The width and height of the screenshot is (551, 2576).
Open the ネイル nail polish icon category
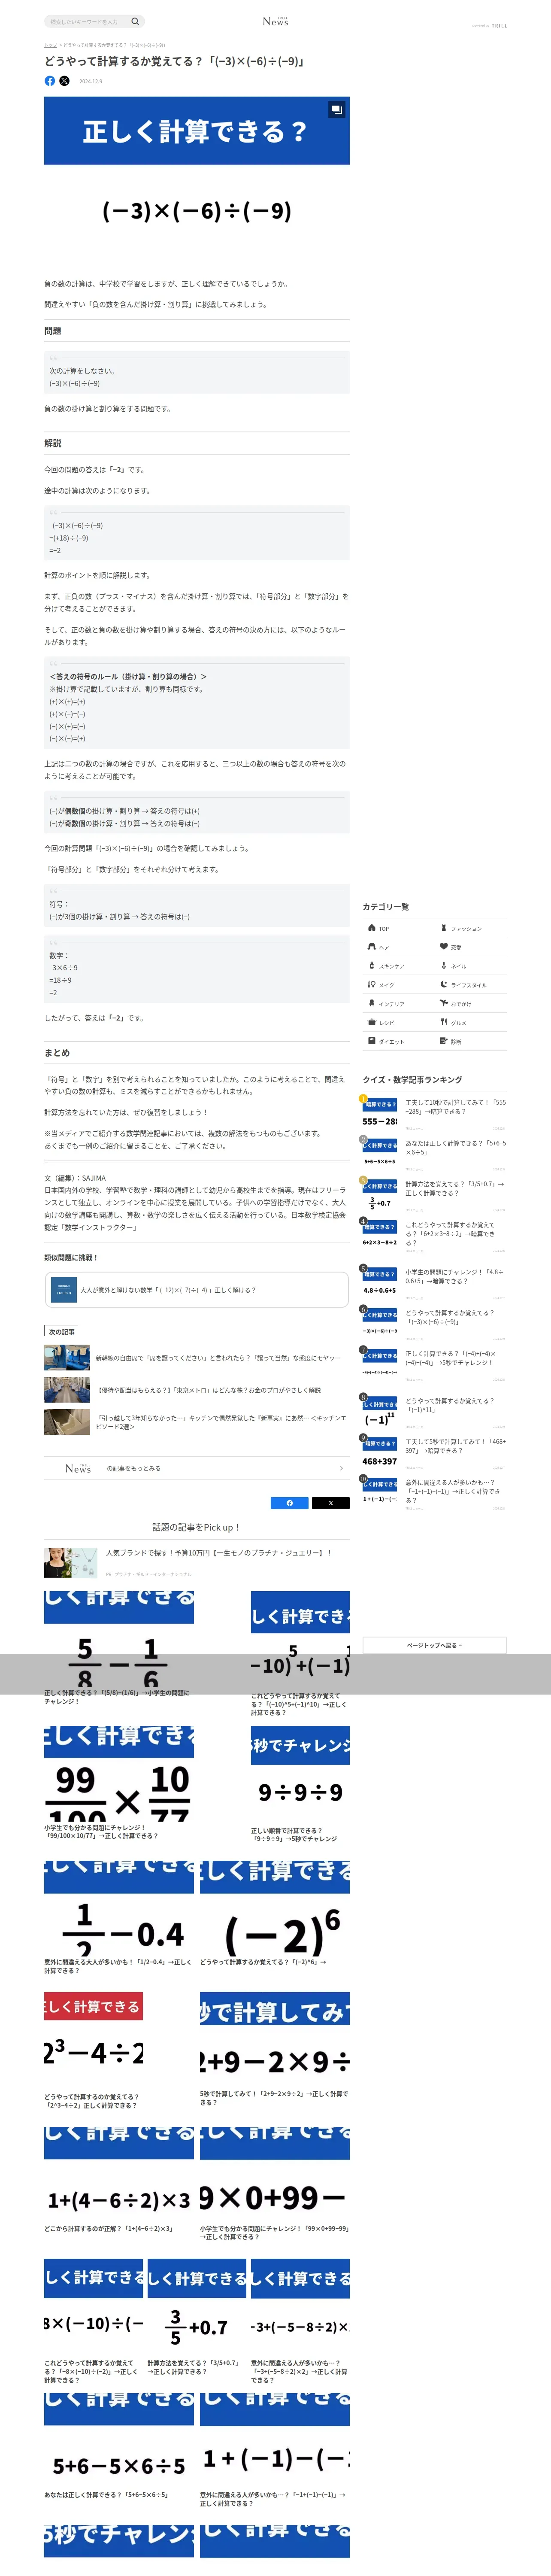444,965
